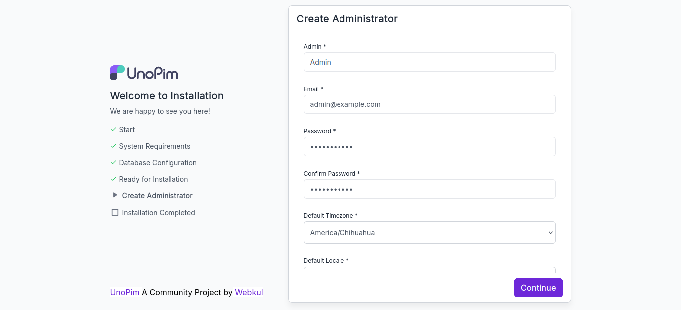Click the triangle marker beside Create Administrator
The image size is (681, 310).
(x=115, y=195)
